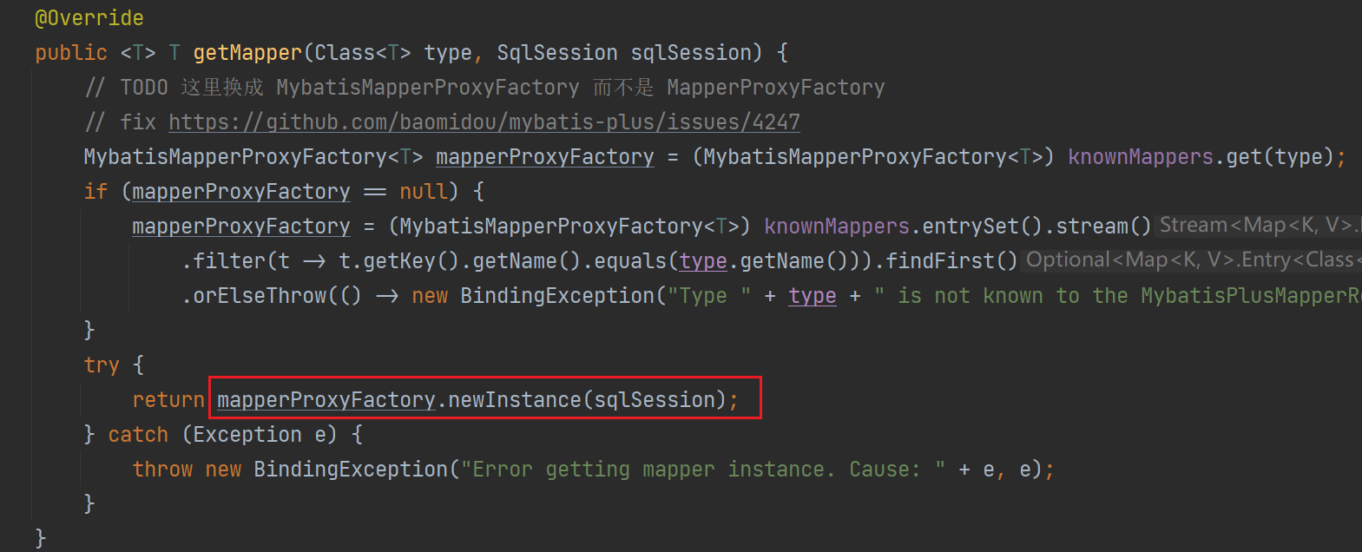Click knownMappers before .get(type)
Image resolution: width=1362 pixels, height=552 pixels.
pos(1140,157)
